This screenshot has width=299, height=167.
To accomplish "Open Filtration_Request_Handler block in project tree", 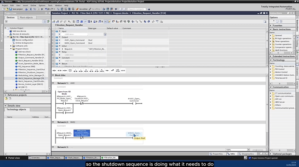I will point(31,55).
